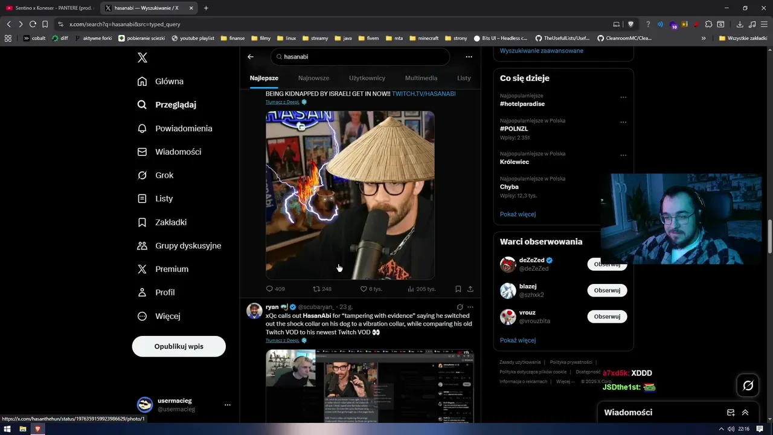Screen dimensions: 773x435
Task: Focus the hasanabi search field
Action: coord(360,57)
